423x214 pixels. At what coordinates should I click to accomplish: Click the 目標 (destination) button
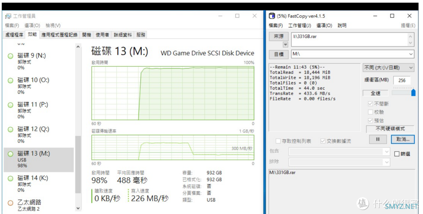click(x=279, y=54)
